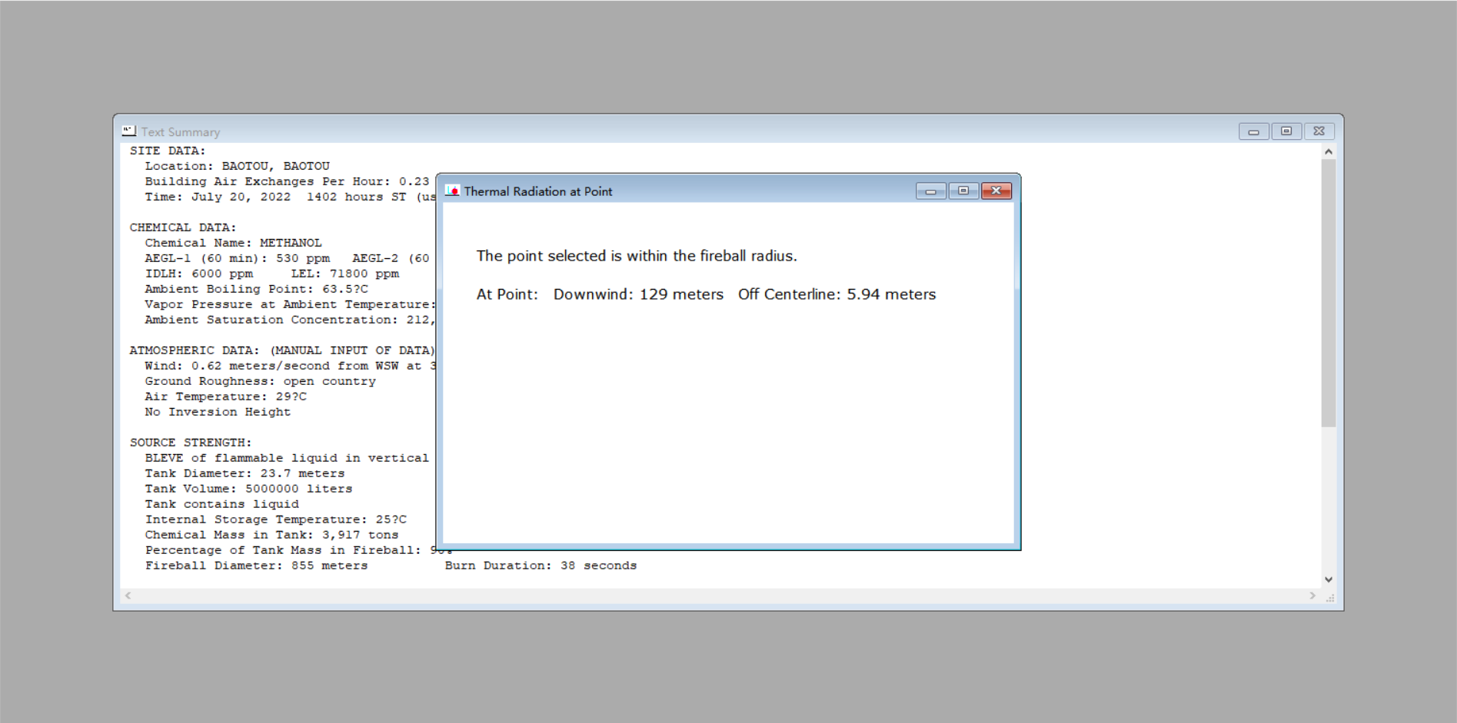Image resolution: width=1457 pixels, height=723 pixels.
Task: Click the Text Summary vertical scrollbar thumb
Action: pos(1328,293)
